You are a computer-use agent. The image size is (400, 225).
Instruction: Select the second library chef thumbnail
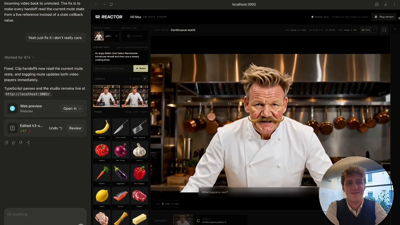pyautogui.click(x=135, y=96)
